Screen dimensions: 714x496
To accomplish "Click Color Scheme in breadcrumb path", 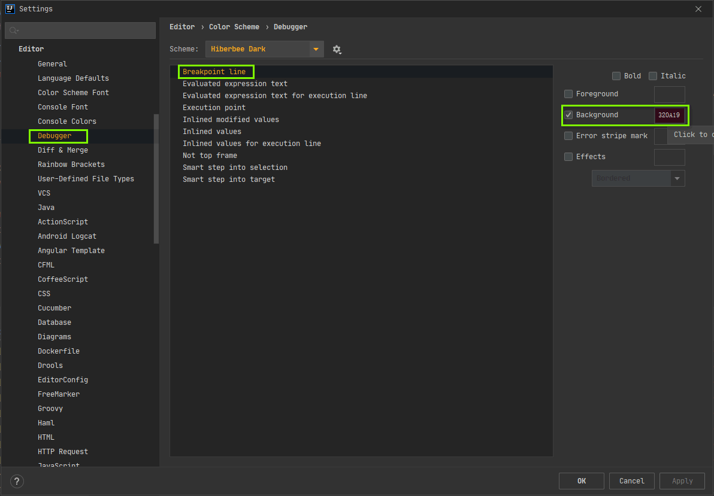I will pos(234,27).
